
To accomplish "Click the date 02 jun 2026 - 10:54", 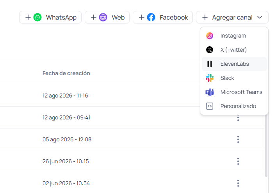I will [66, 183].
